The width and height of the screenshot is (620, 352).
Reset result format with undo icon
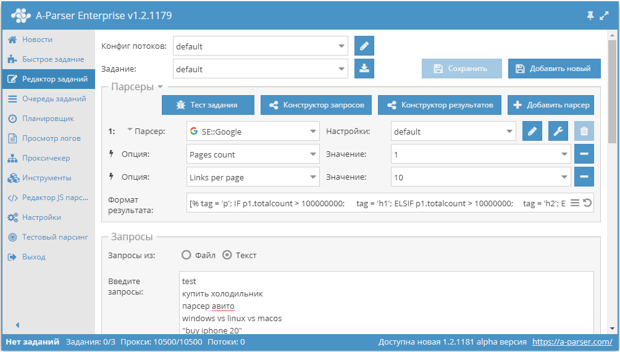(587, 203)
